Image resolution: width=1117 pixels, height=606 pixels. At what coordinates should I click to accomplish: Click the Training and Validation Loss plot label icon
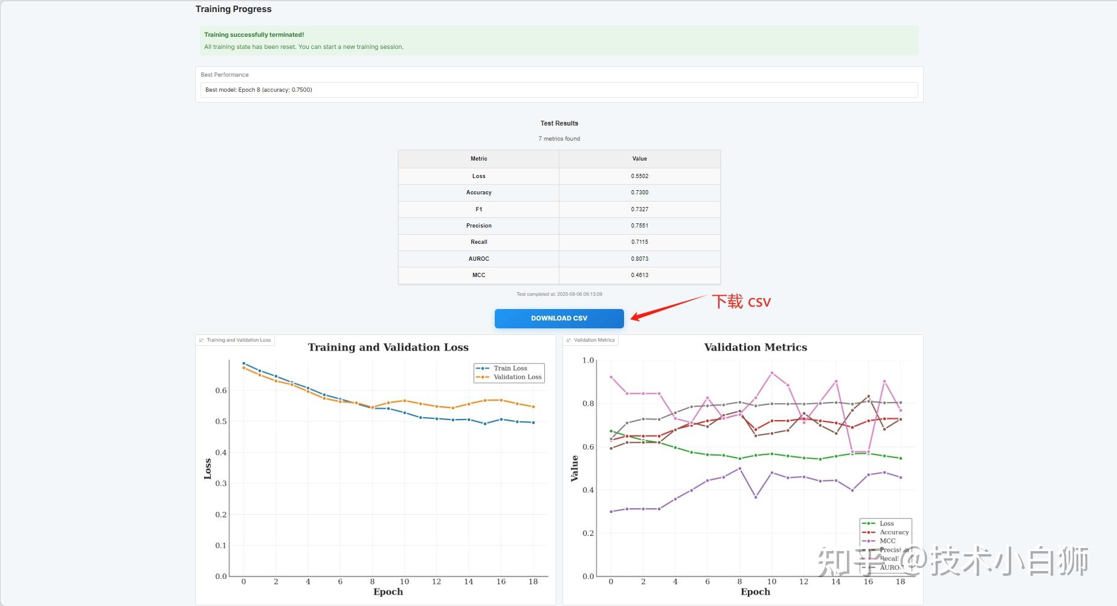pos(201,340)
